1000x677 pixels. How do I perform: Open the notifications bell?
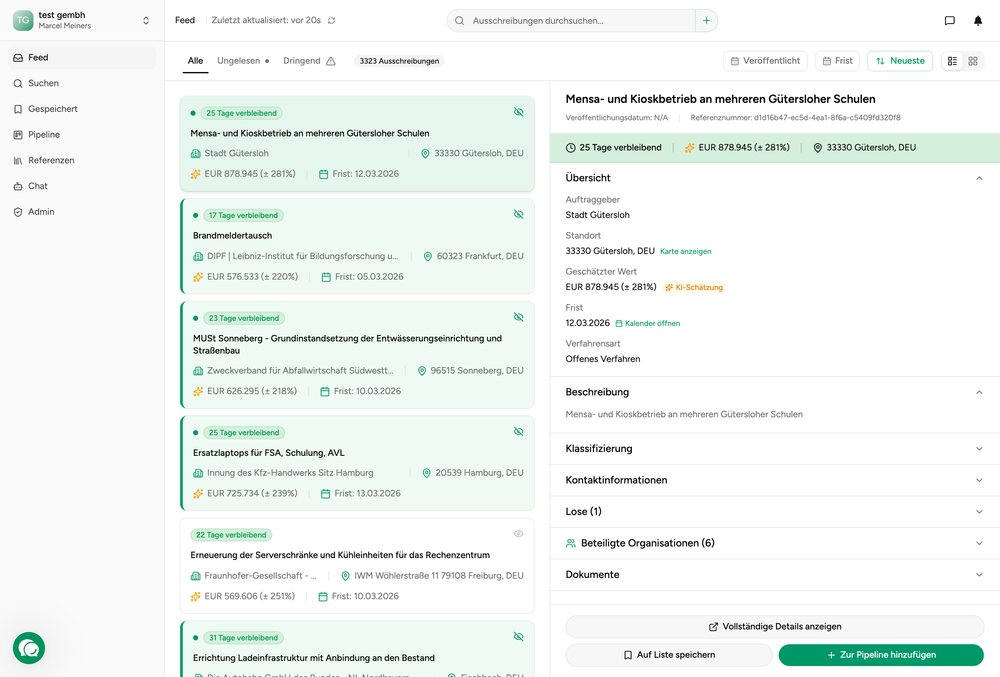[977, 20]
